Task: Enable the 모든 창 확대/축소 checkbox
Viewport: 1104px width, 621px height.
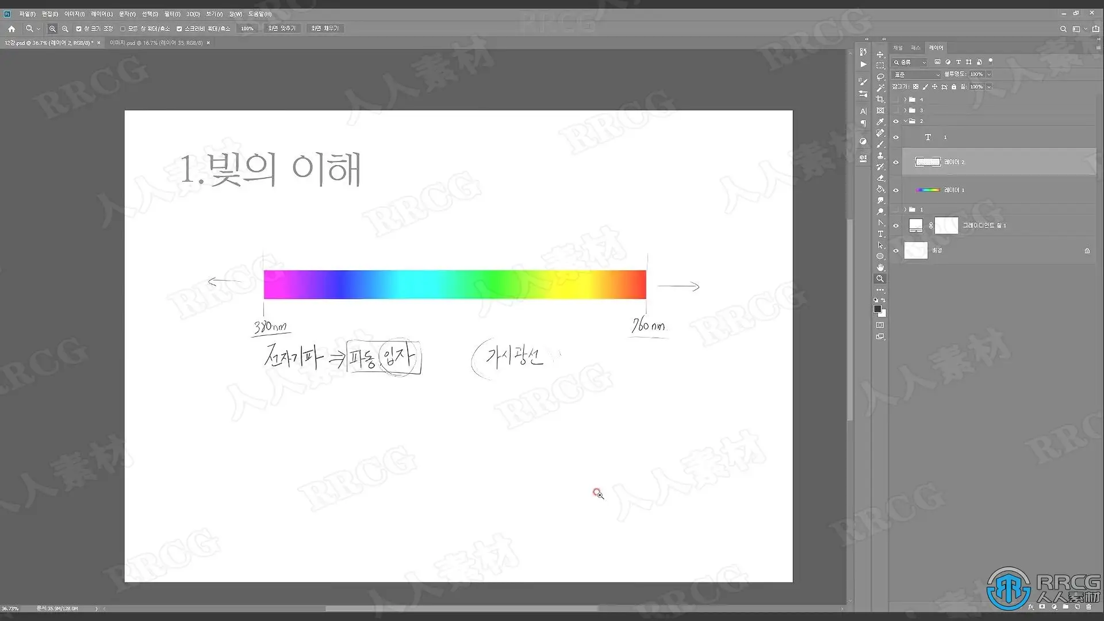Action: coord(122,29)
